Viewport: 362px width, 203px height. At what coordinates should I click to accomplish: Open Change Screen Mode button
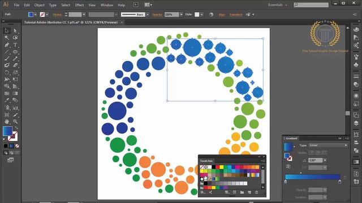tap(10, 160)
